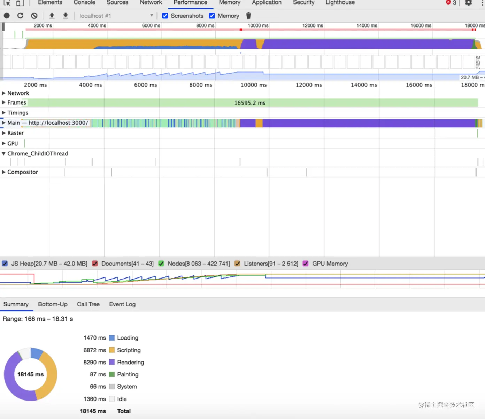The height and width of the screenshot is (419, 485).
Task: Click the purple Rendering legend swatch
Action: (x=112, y=362)
